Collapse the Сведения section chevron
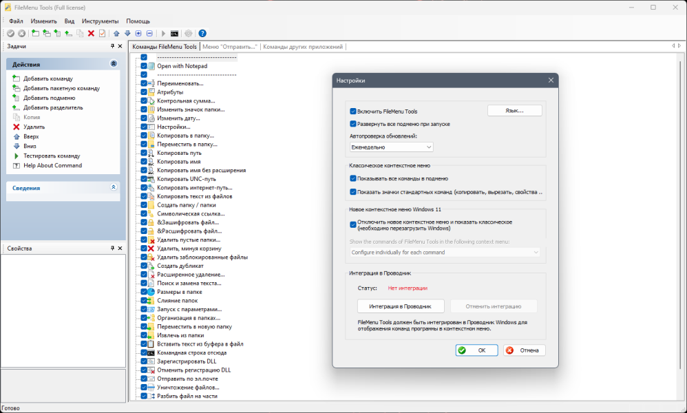 pos(114,187)
